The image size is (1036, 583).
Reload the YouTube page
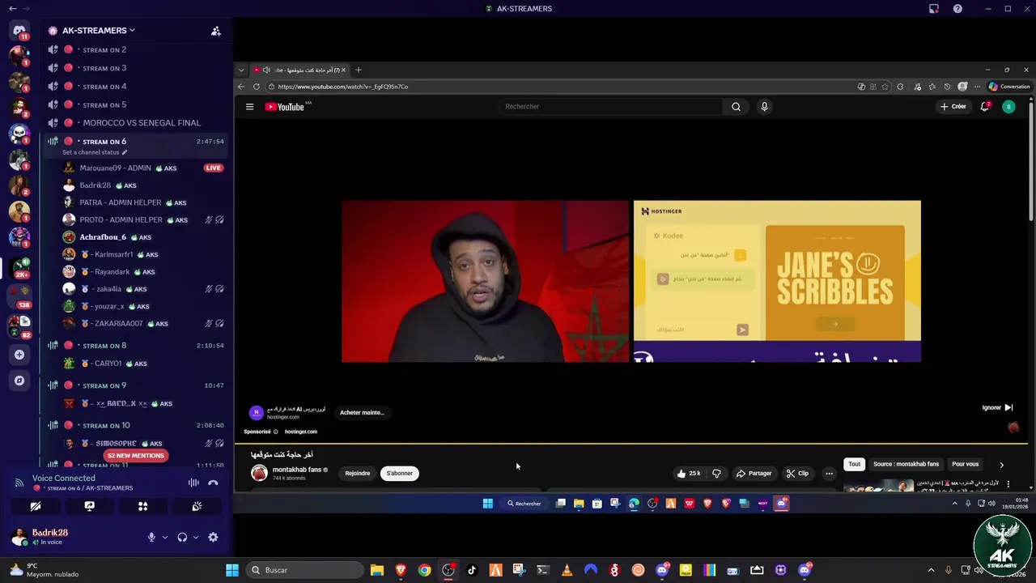tap(257, 87)
